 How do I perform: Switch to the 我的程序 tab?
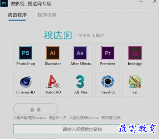17,15
